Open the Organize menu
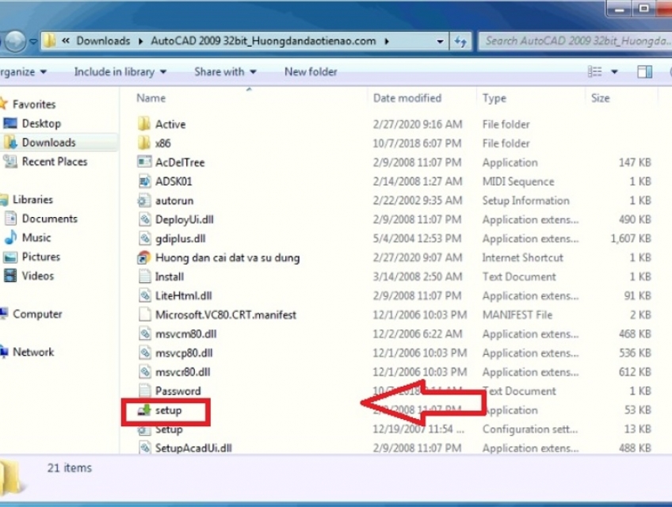 (22, 72)
